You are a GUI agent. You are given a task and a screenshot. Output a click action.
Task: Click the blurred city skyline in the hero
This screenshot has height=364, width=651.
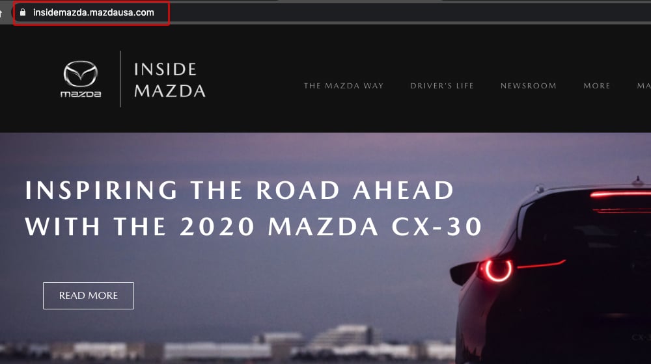click(227, 343)
